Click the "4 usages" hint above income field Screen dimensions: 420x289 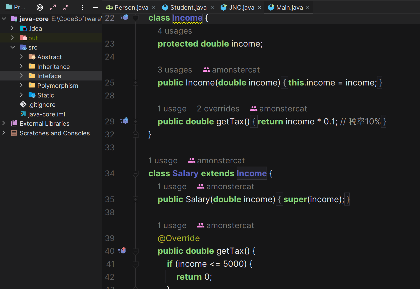(x=175, y=31)
